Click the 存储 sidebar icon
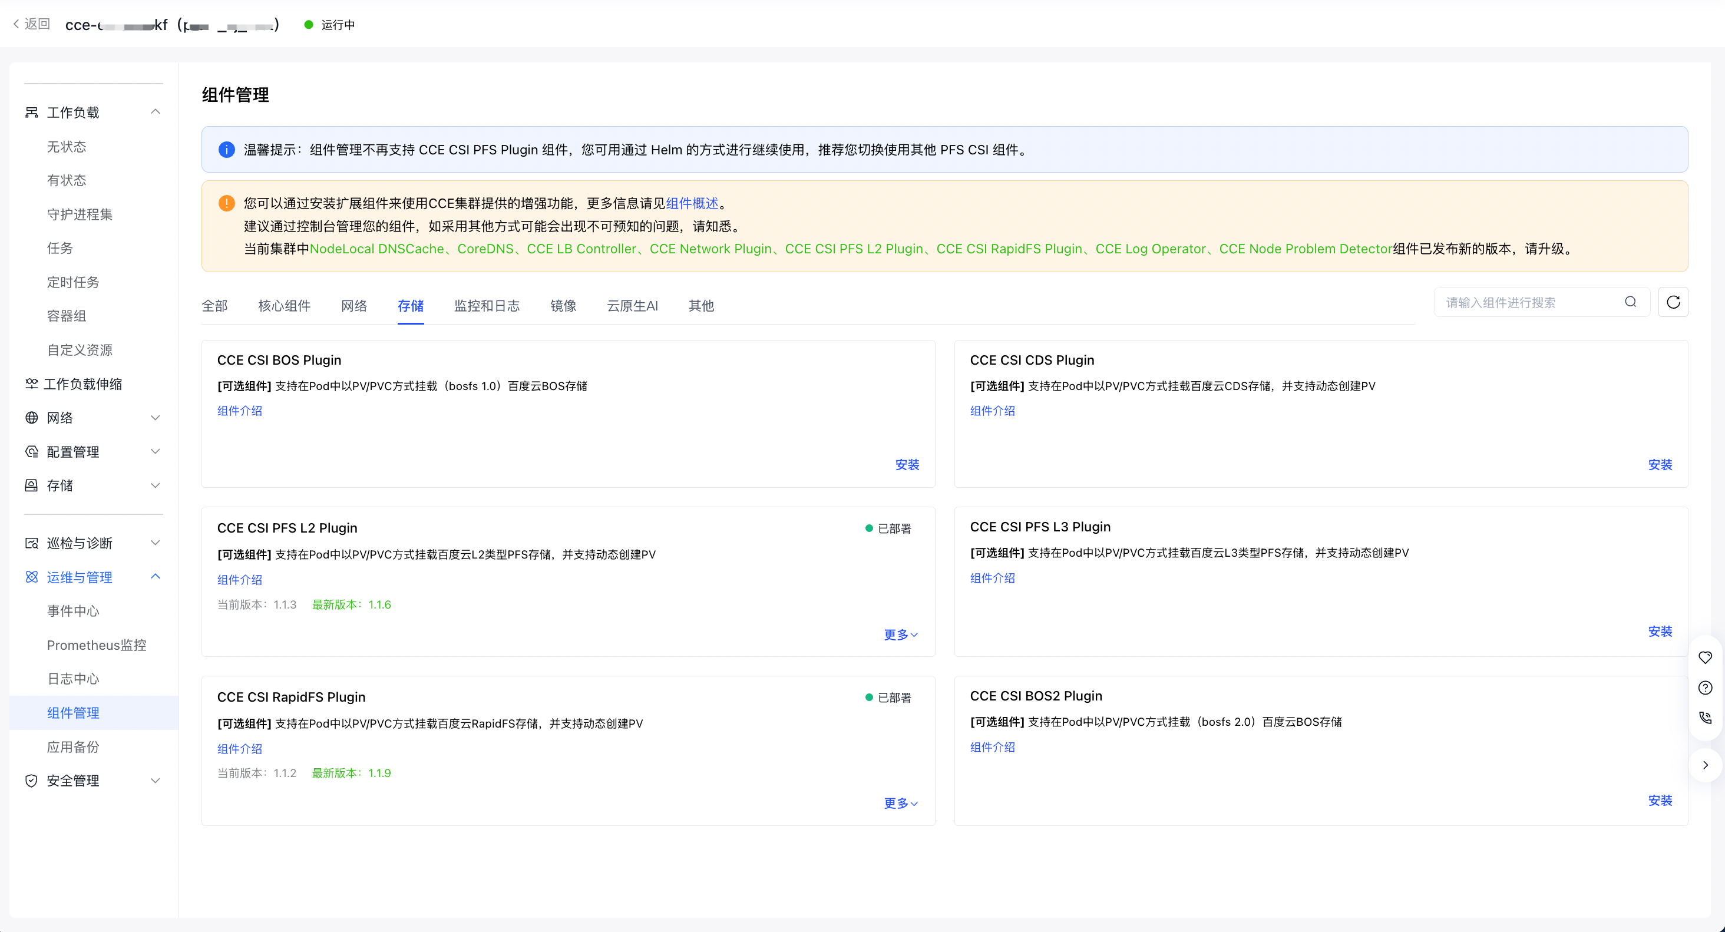1725x932 pixels. 31,485
